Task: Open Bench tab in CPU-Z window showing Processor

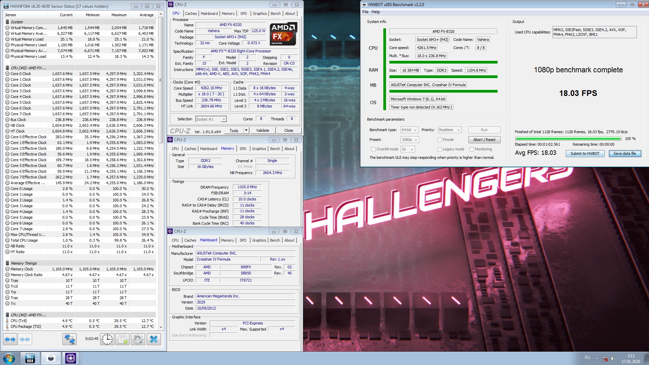Action: 276,14
